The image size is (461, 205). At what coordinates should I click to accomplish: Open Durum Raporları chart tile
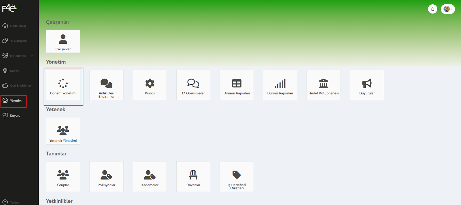pyautogui.click(x=280, y=85)
